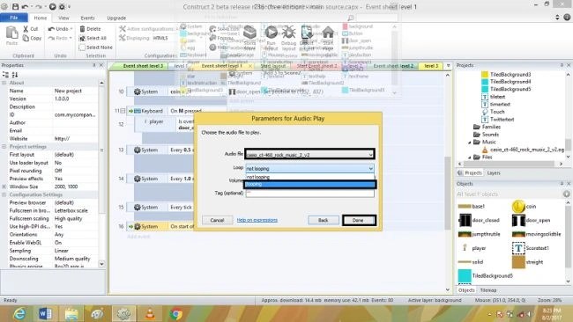Switch to Event sheet level 3 tab
Screen dimensions: 573x322
coord(143,66)
